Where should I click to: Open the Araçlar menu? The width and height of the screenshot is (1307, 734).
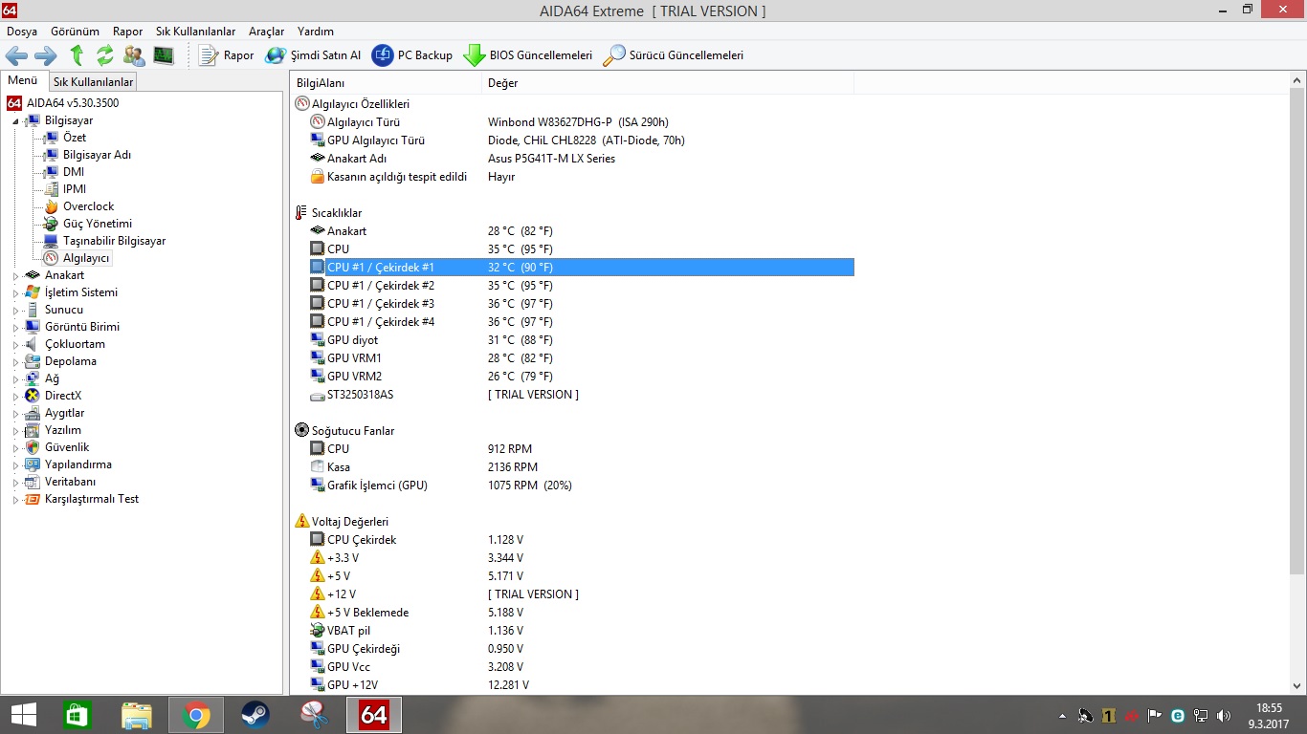266,32
